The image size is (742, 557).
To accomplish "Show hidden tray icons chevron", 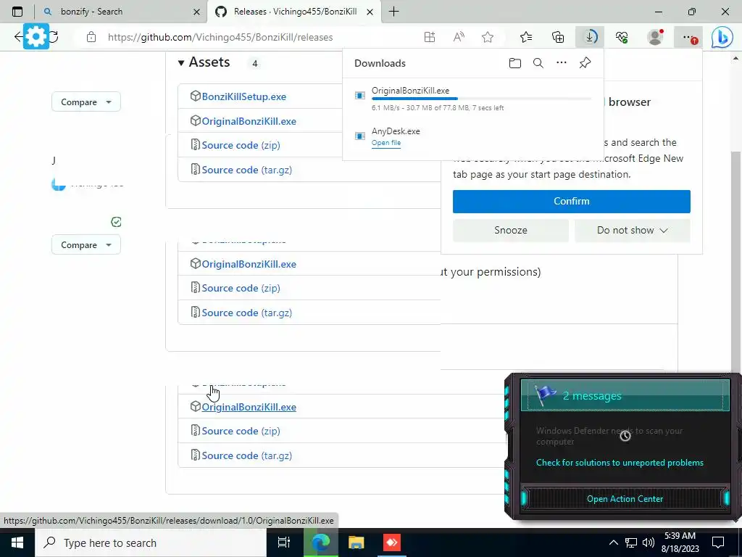I will click(613, 542).
